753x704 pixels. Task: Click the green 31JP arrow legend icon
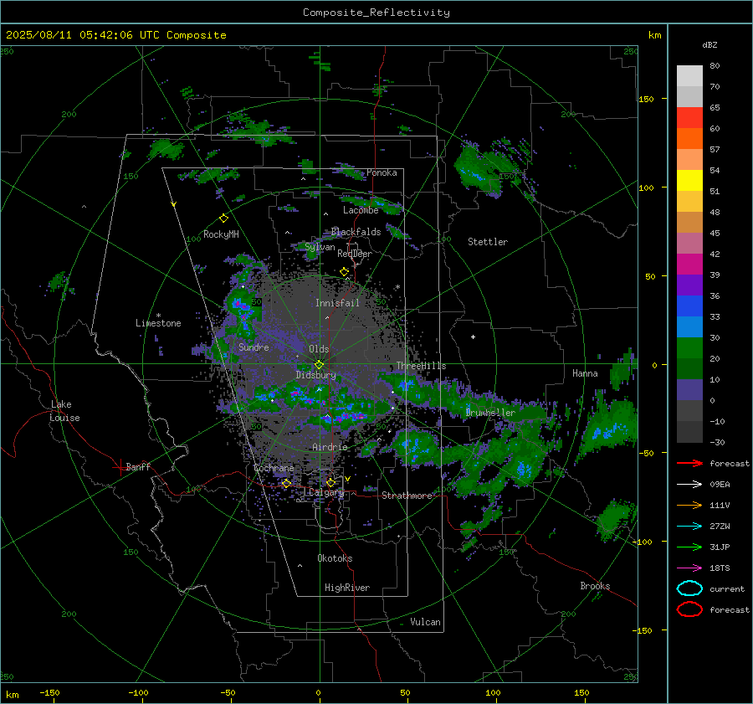click(689, 547)
